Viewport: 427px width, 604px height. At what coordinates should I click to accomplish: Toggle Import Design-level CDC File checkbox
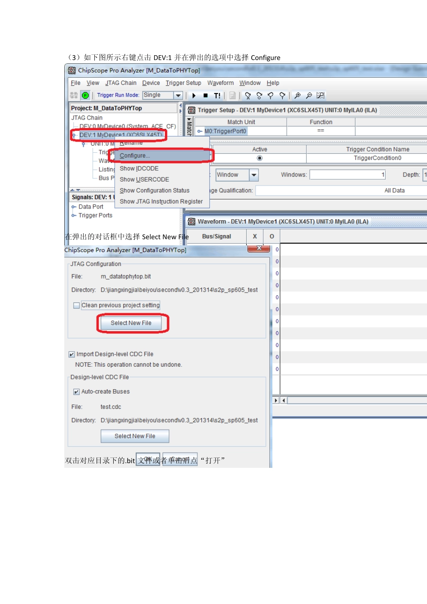(72, 355)
